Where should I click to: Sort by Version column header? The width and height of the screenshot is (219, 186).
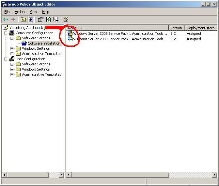[x=177, y=28]
